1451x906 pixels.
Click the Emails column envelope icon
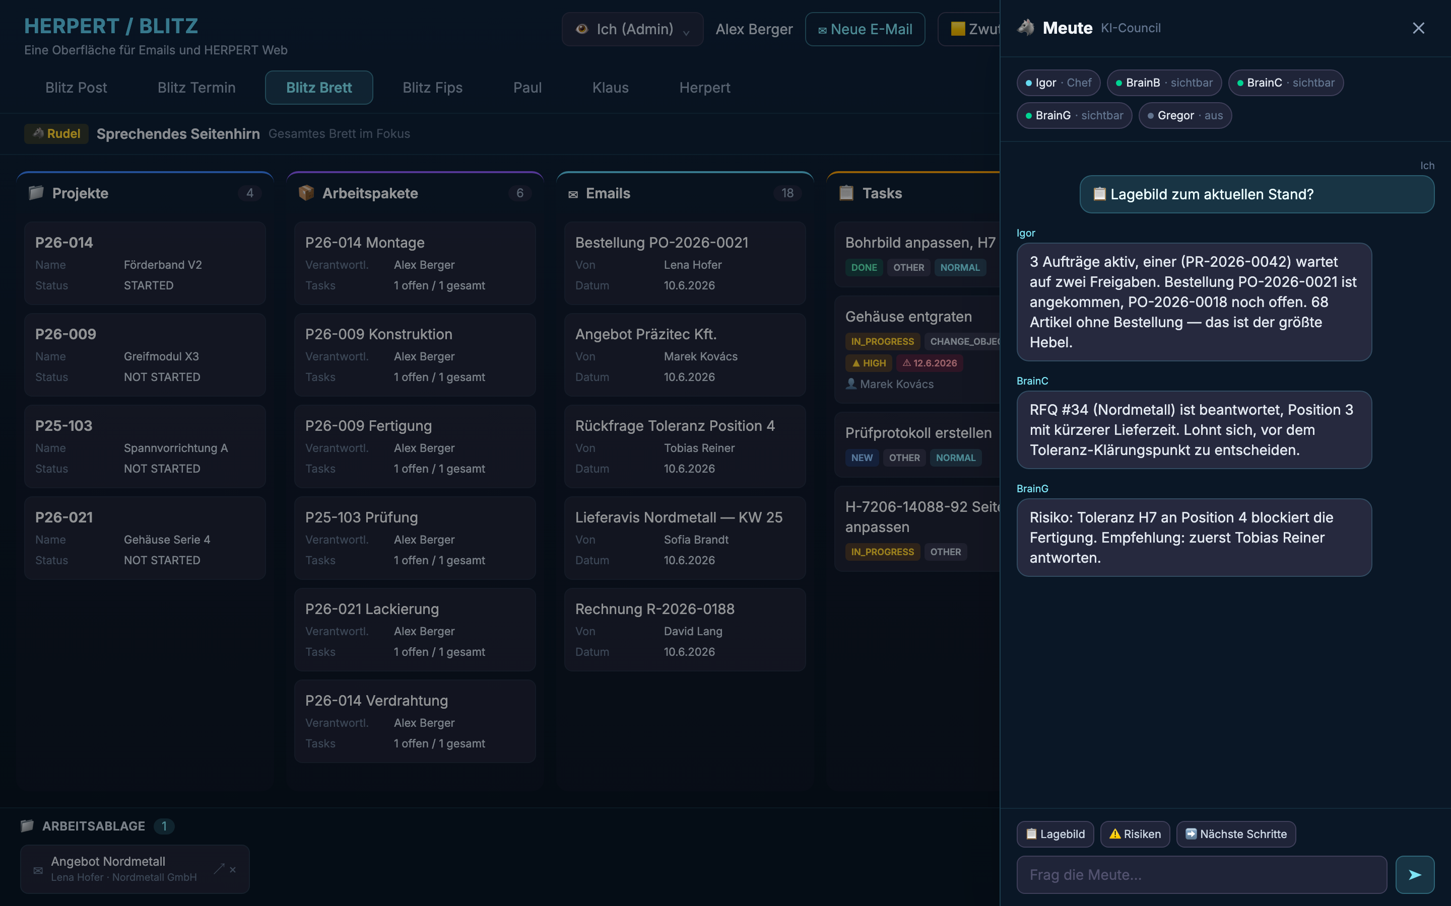click(x=573, y=194)
